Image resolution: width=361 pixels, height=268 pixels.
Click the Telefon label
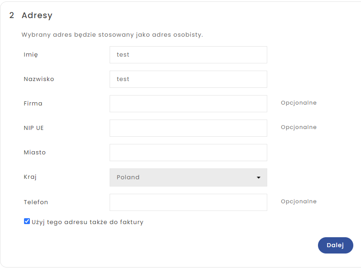[x=36, y=202]
